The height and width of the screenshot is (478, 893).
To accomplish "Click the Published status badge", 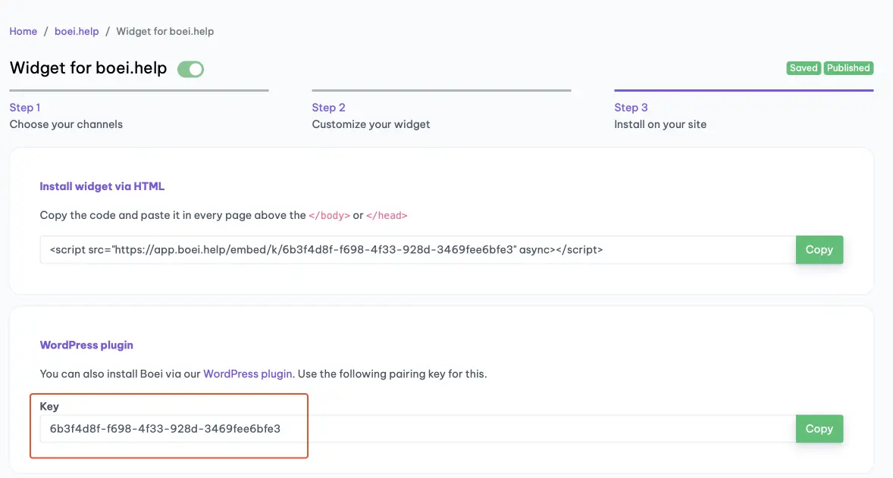I will pyautogui.click(x=848, y=68).
